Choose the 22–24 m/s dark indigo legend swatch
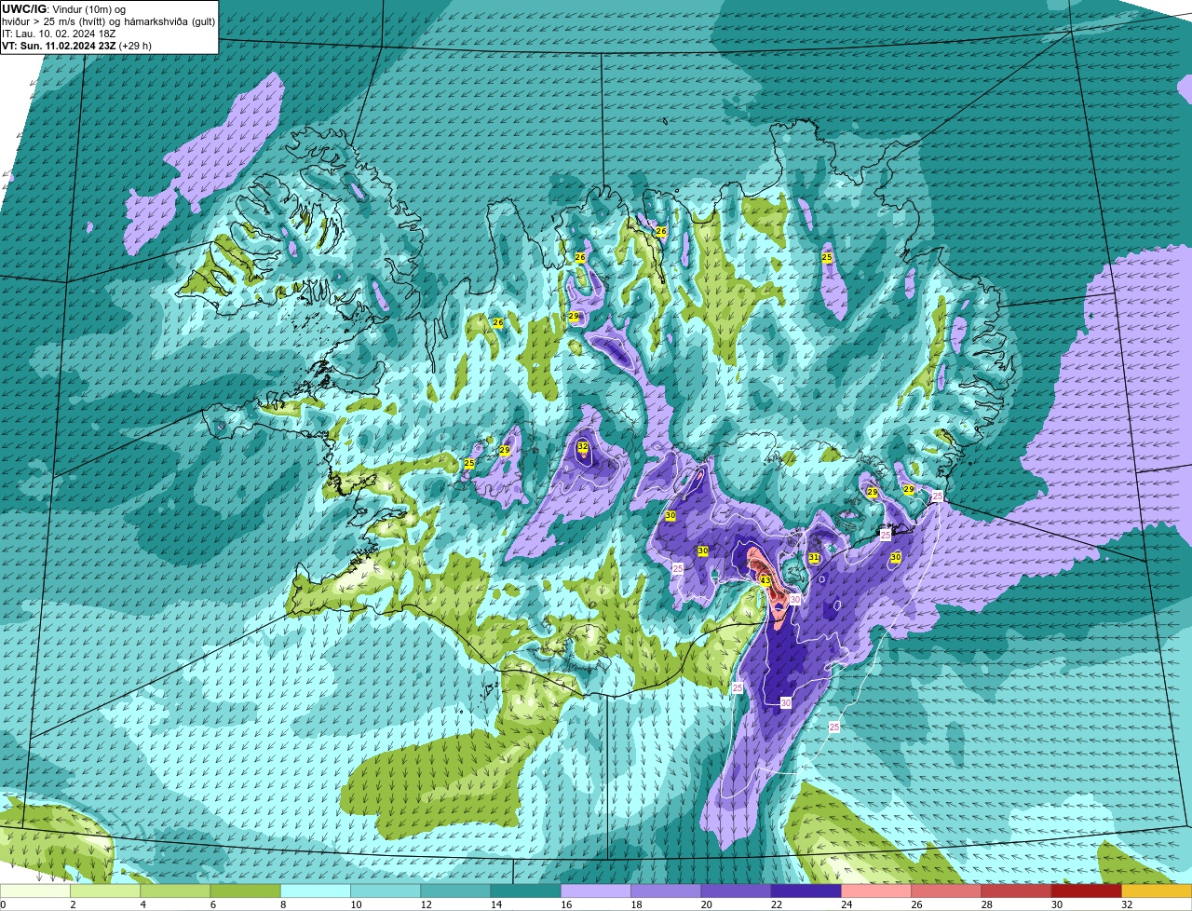 806,891
